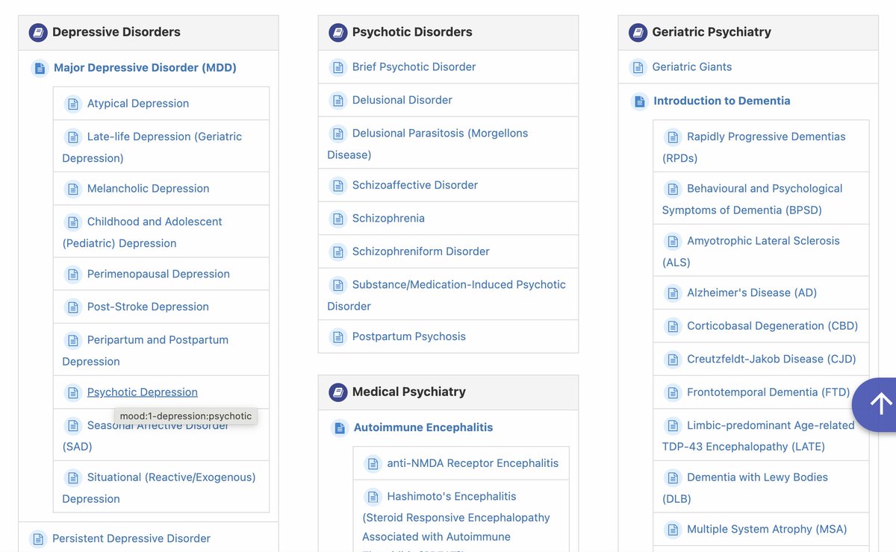Click the page icon next to anti-NMDA Receptor Encephalitis

click(x=373, y=463)
